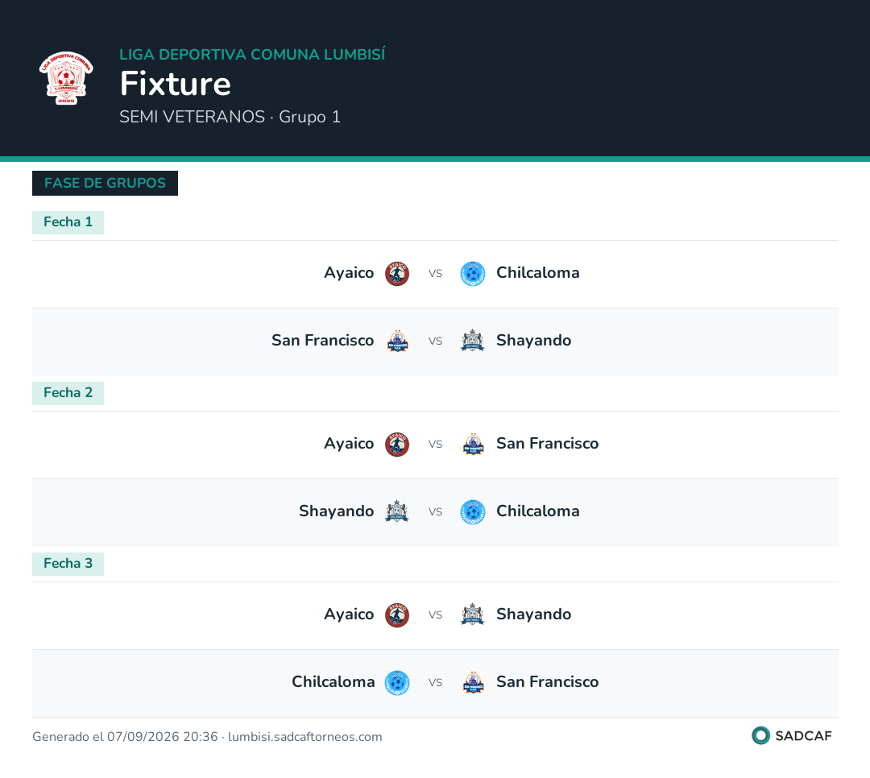Click Ayaico crest in Fecha 1 match
Viewport: 870px width, 778px height.
pos(397,274)
